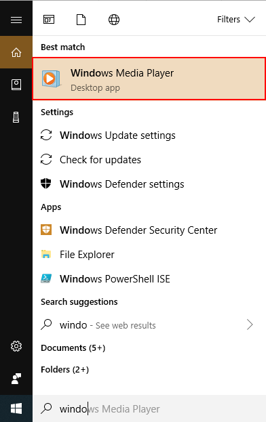
Task: Open File Explorer app result
Action: 149,255
